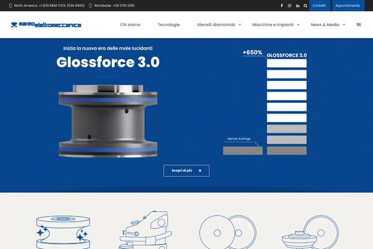Select the polishing wheel with sparkles icon

point(63,232)
